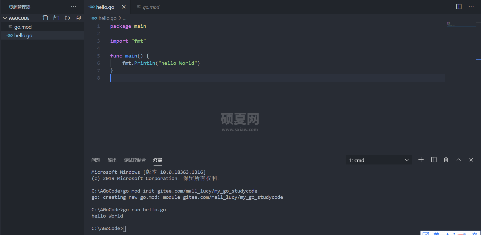The image size is (481, 235).
Task: Click 'go: creating new go.mod' output line
Action: (x=187, y=197)
